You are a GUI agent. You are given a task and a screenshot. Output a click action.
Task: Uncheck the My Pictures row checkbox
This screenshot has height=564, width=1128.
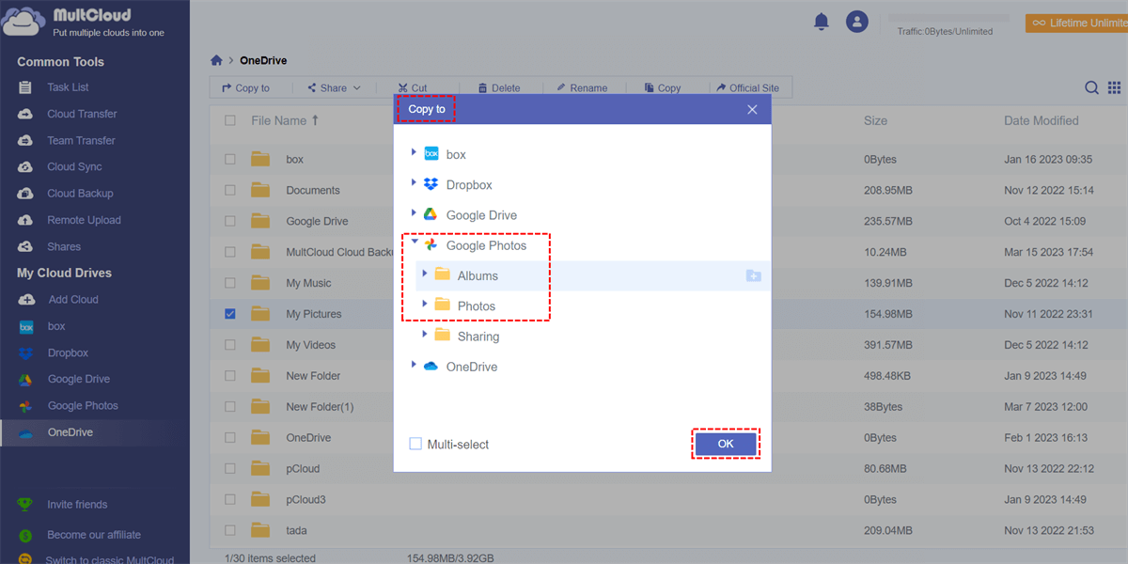pyautogui.click(x=230, y=314)
